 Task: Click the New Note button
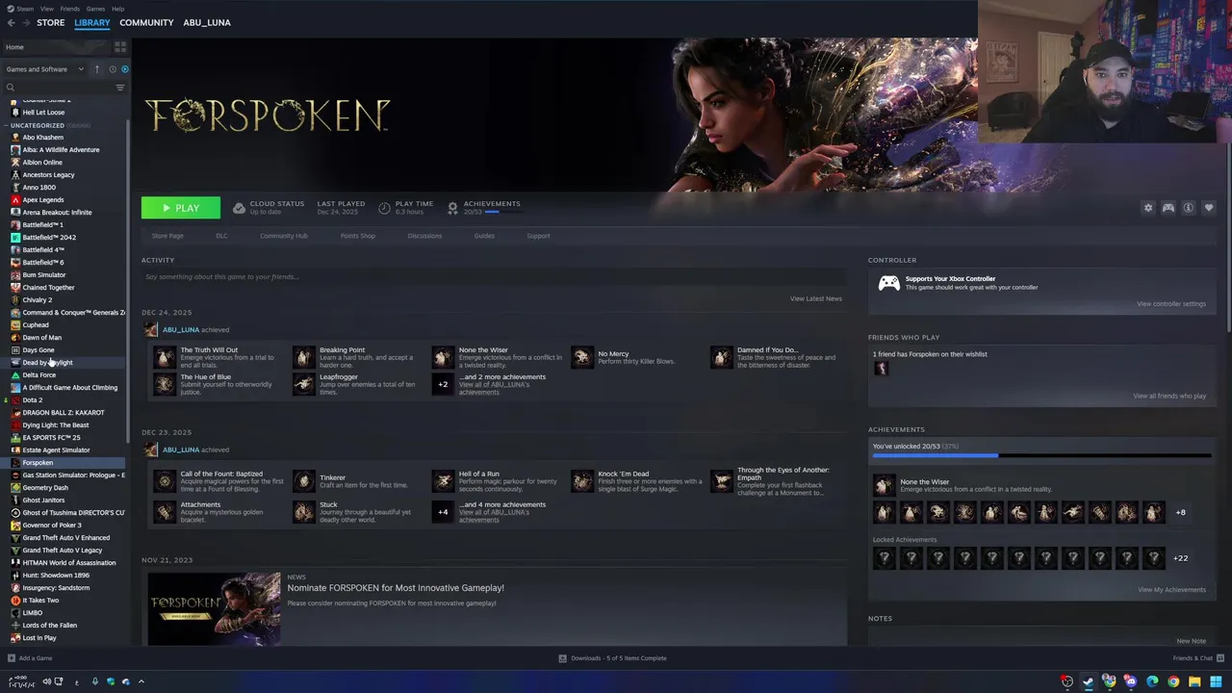point(1191,641)
